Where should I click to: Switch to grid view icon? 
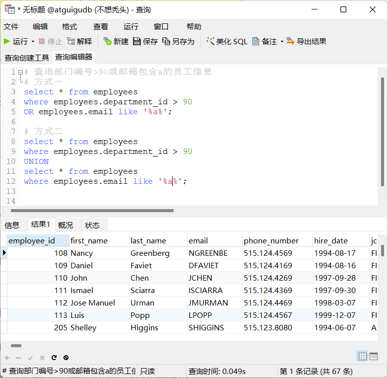click(363, 357)
